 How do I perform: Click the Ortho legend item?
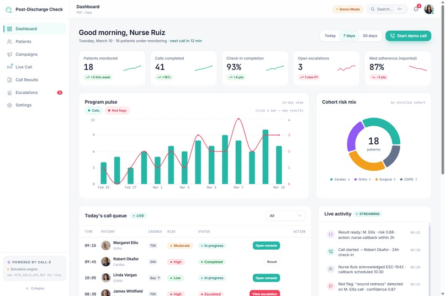pos(362,179)
